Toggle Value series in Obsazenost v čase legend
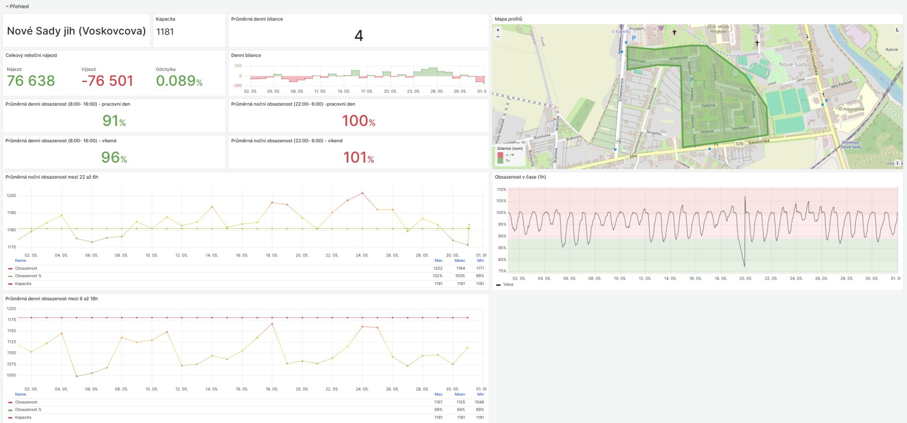Viewport: 907px width, 423px height. pyautogui.click(x=508, y=285)
